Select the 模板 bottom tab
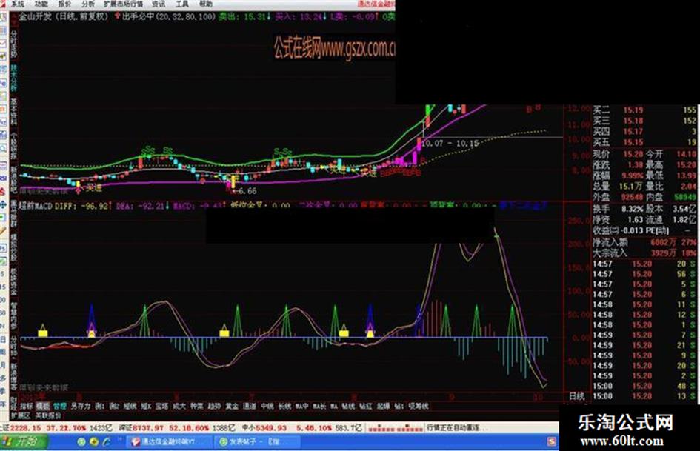700x451 pixels. [43, 406]
